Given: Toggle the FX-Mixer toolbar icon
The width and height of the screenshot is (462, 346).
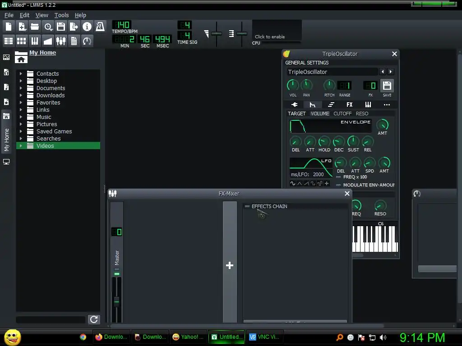Looking at the screenshot, I should (x=61, y=41).
